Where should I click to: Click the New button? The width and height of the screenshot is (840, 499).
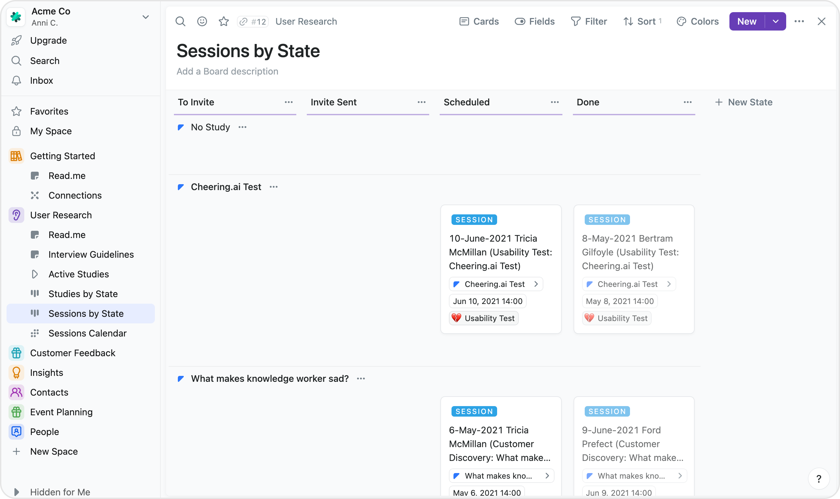746,22
